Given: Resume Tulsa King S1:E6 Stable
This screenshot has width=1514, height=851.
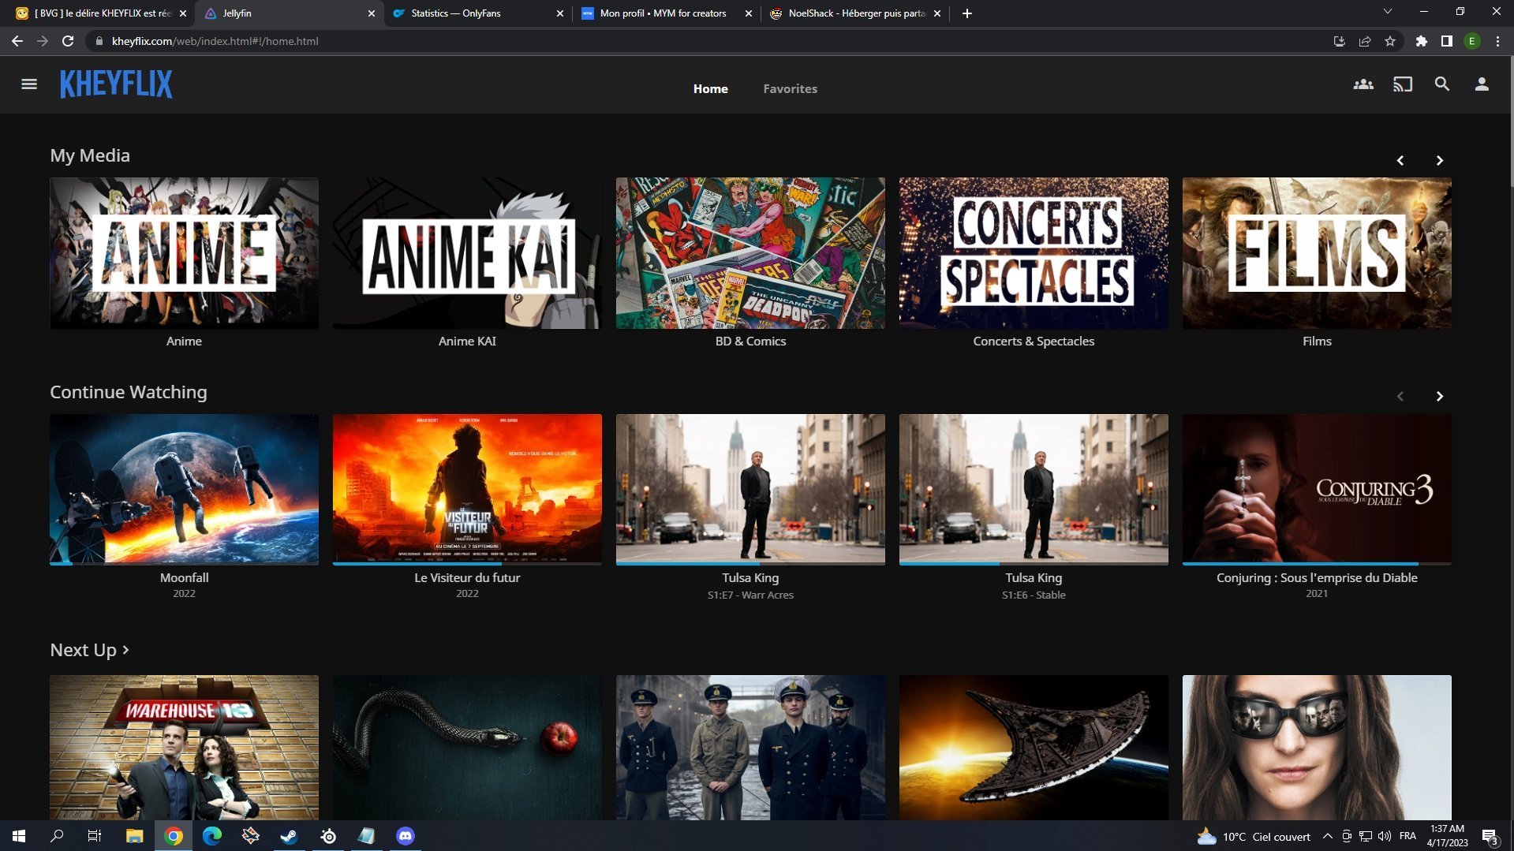Looking at the screenshot, I should [1034, 489].
